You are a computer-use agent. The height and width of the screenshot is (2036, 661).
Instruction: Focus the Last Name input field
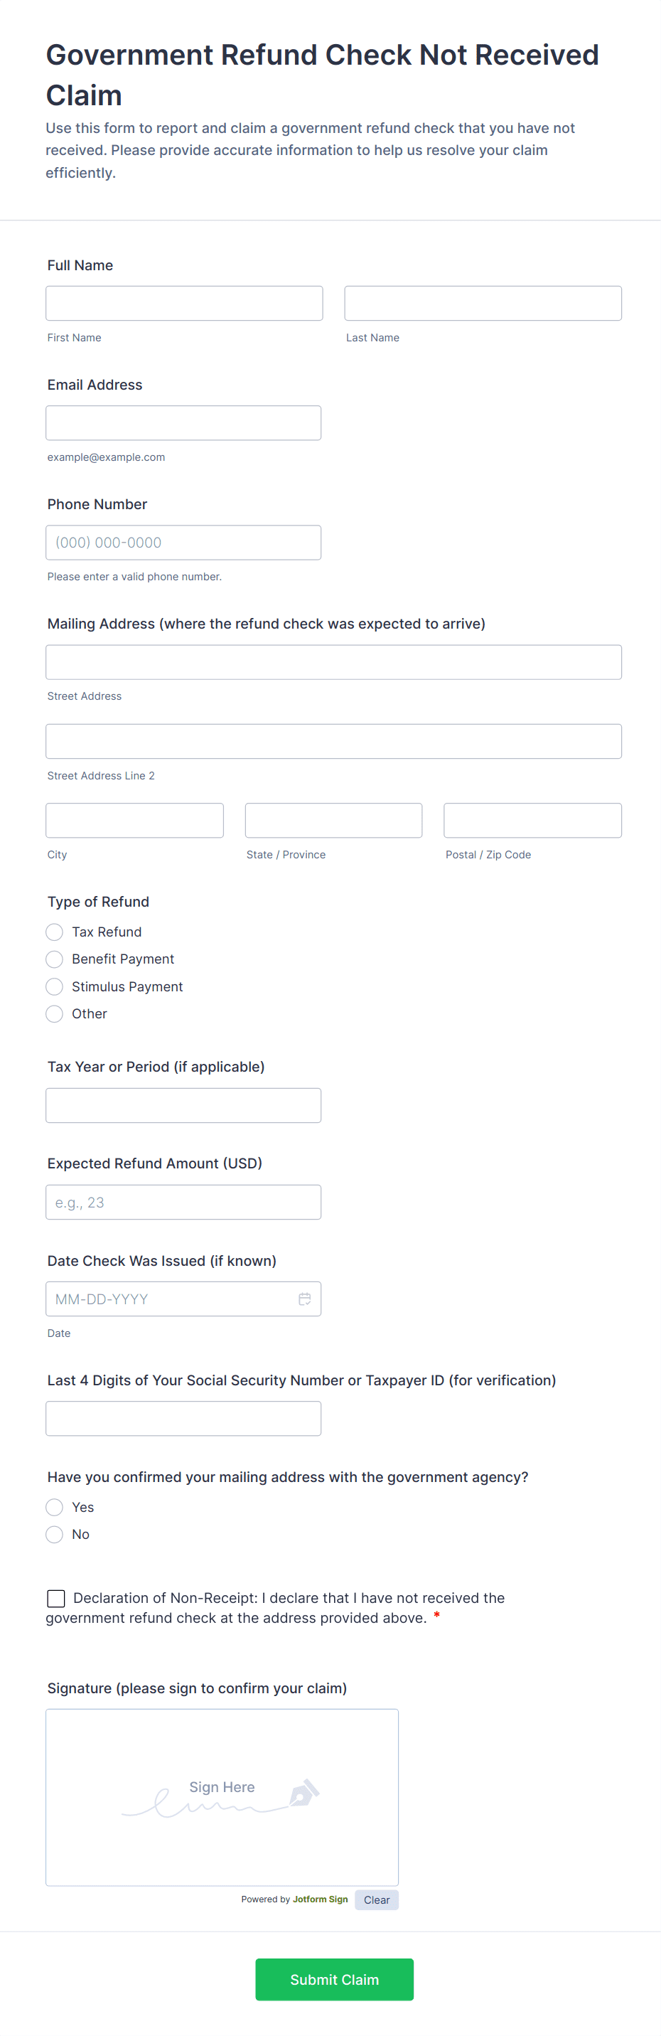tap(483, 304)
